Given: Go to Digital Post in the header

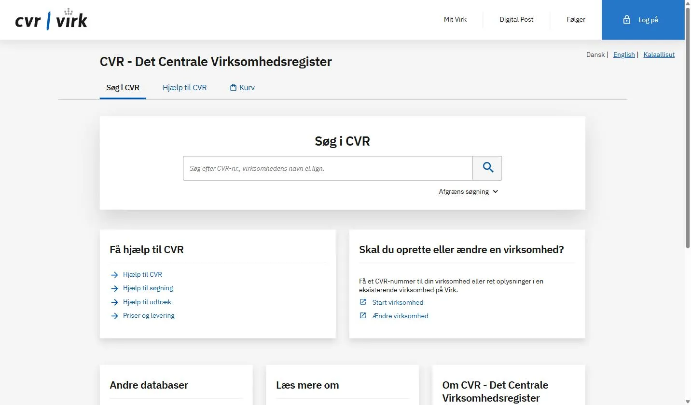Looking at the screenshot, I should pos(516,20).
